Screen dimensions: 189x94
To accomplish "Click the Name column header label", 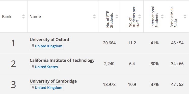I will click(35, 16).
